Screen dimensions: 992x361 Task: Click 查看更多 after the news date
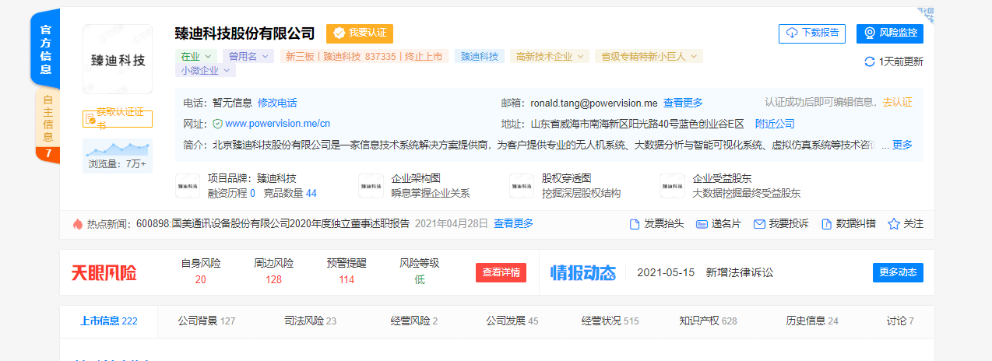[513, 223]
